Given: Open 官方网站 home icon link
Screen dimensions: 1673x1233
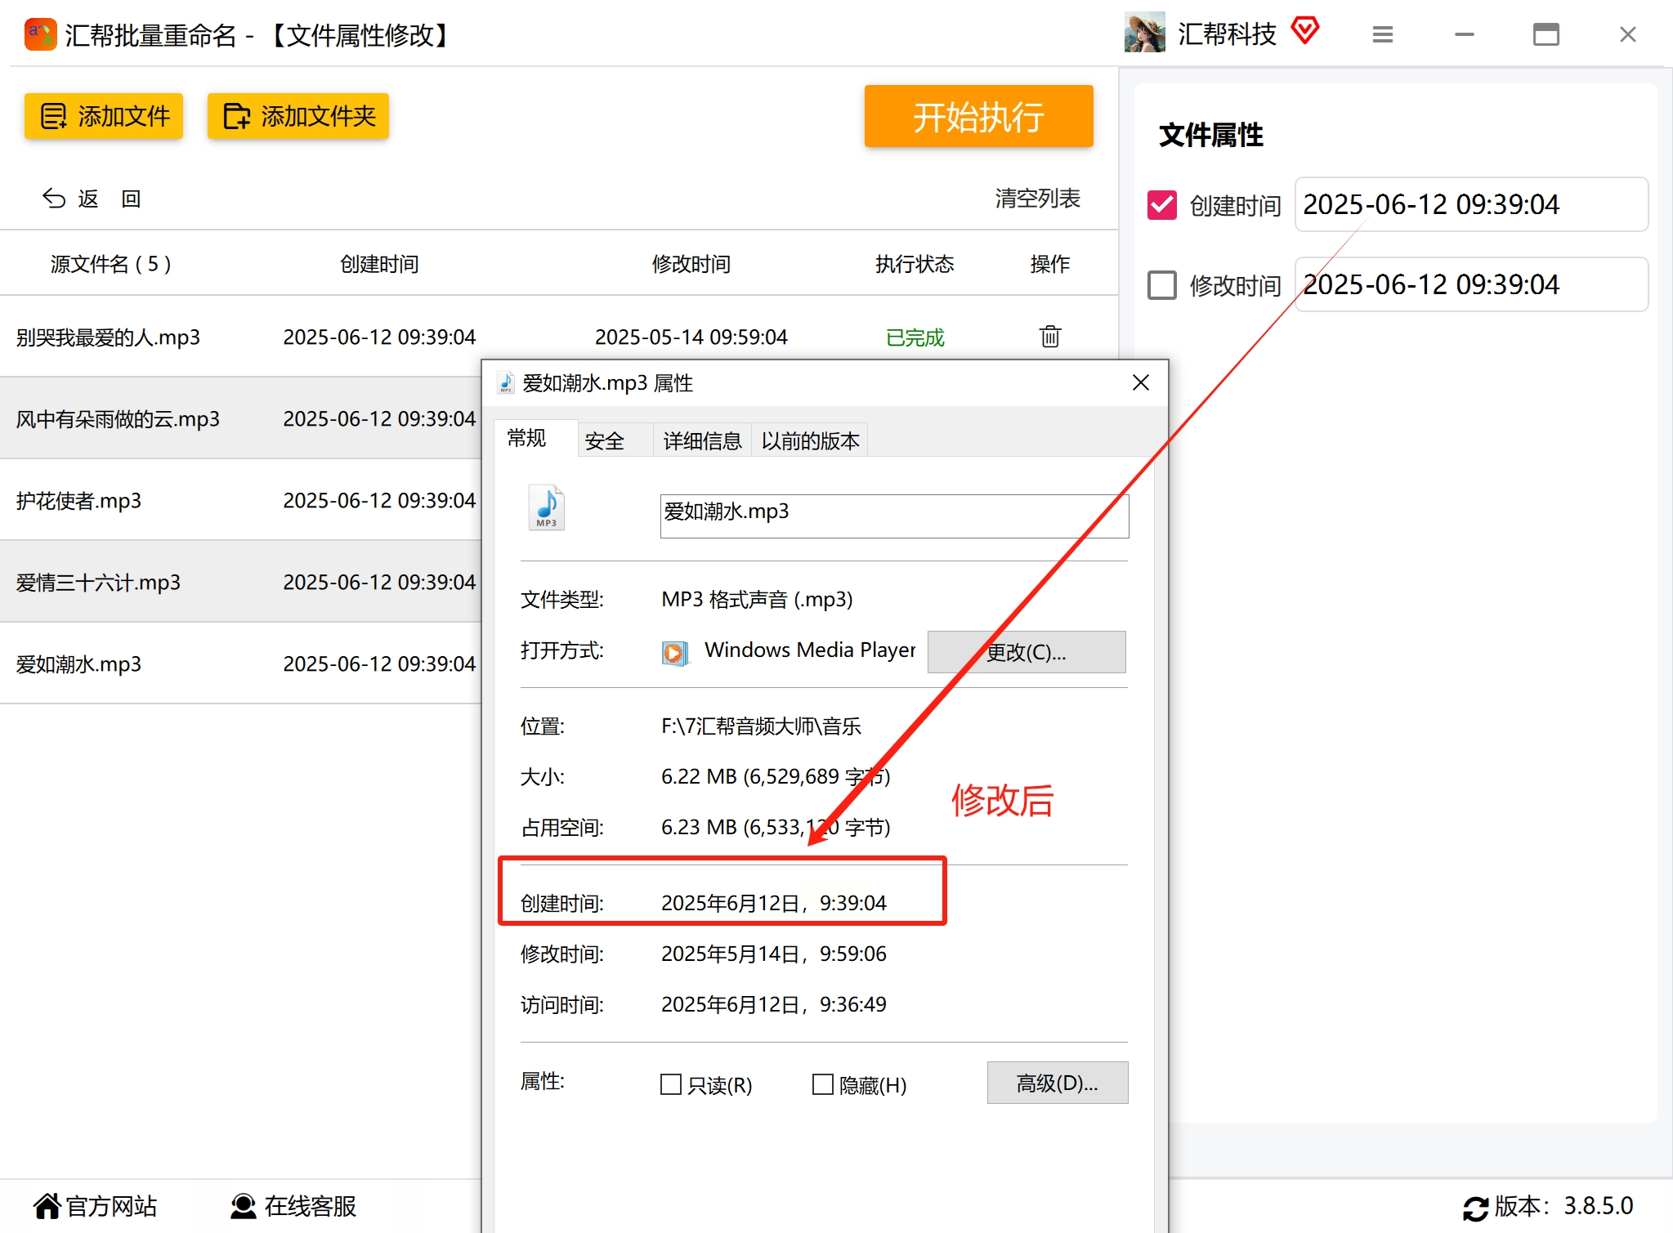Looking at the screenshot, I should [x=47, y=1205].
